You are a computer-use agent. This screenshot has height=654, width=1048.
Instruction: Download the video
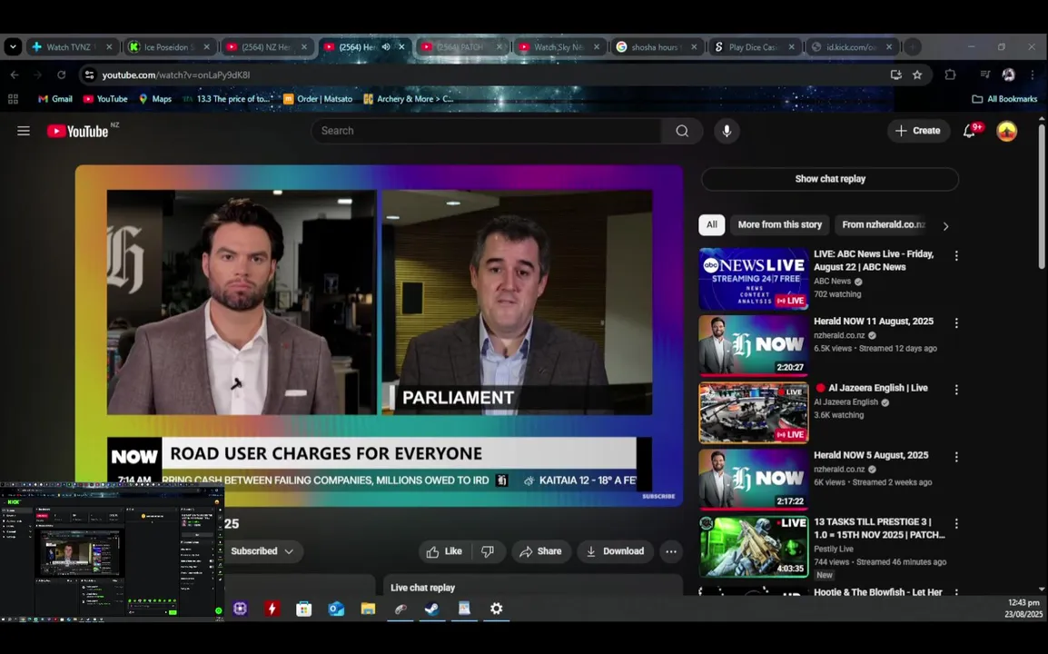tap(615, 551)
